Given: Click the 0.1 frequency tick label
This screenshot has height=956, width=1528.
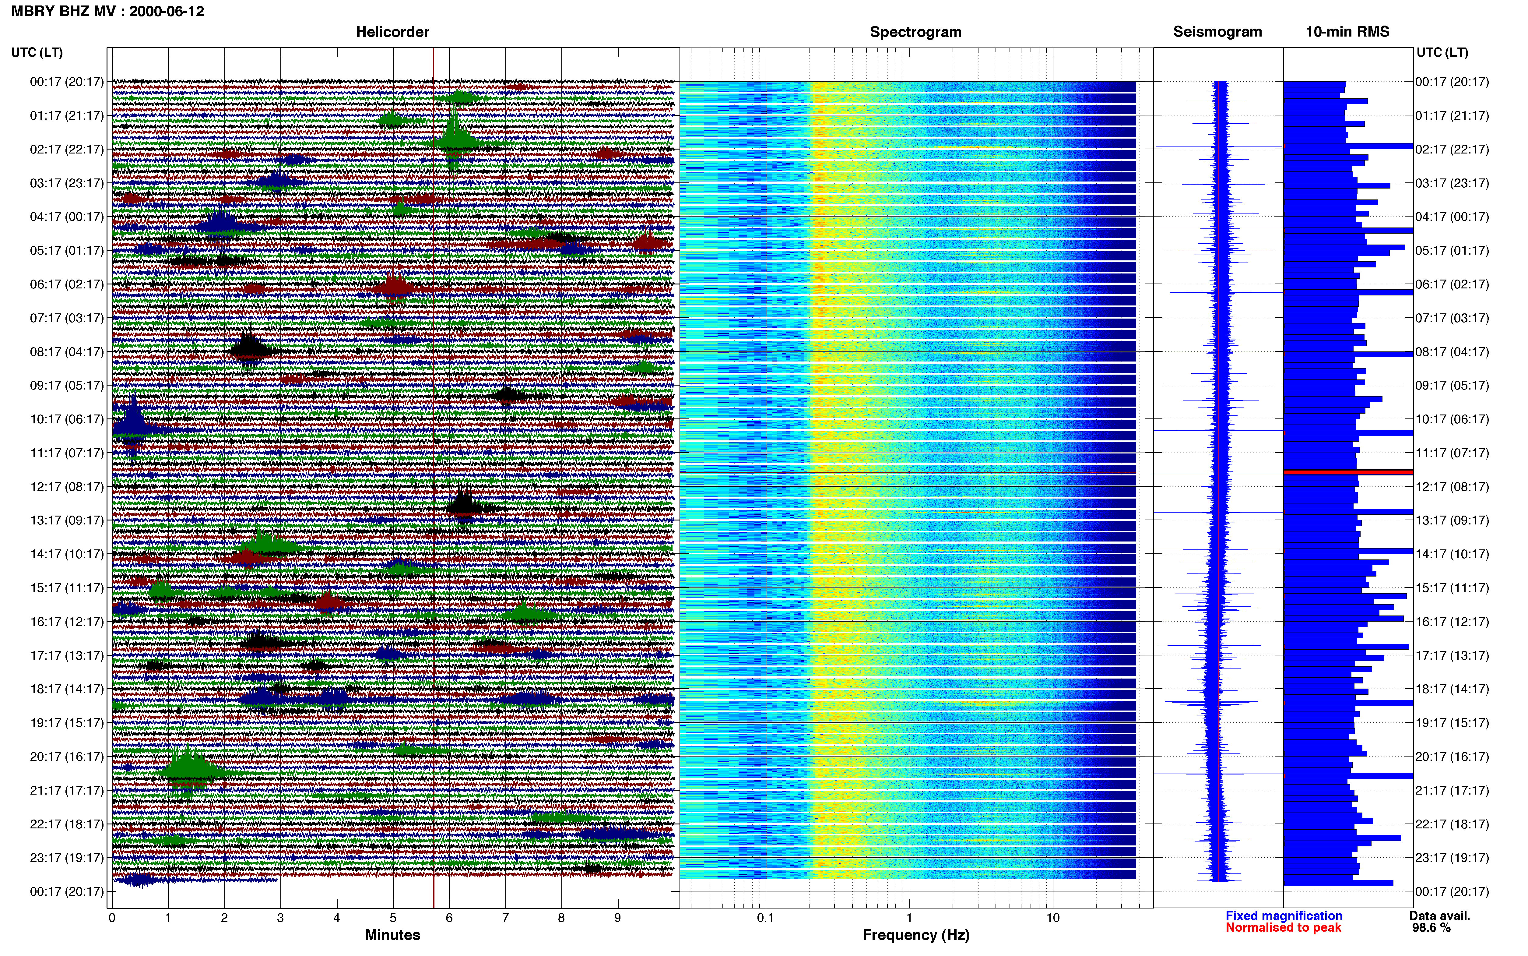Looking at the screenshot, I should point(765,918).
